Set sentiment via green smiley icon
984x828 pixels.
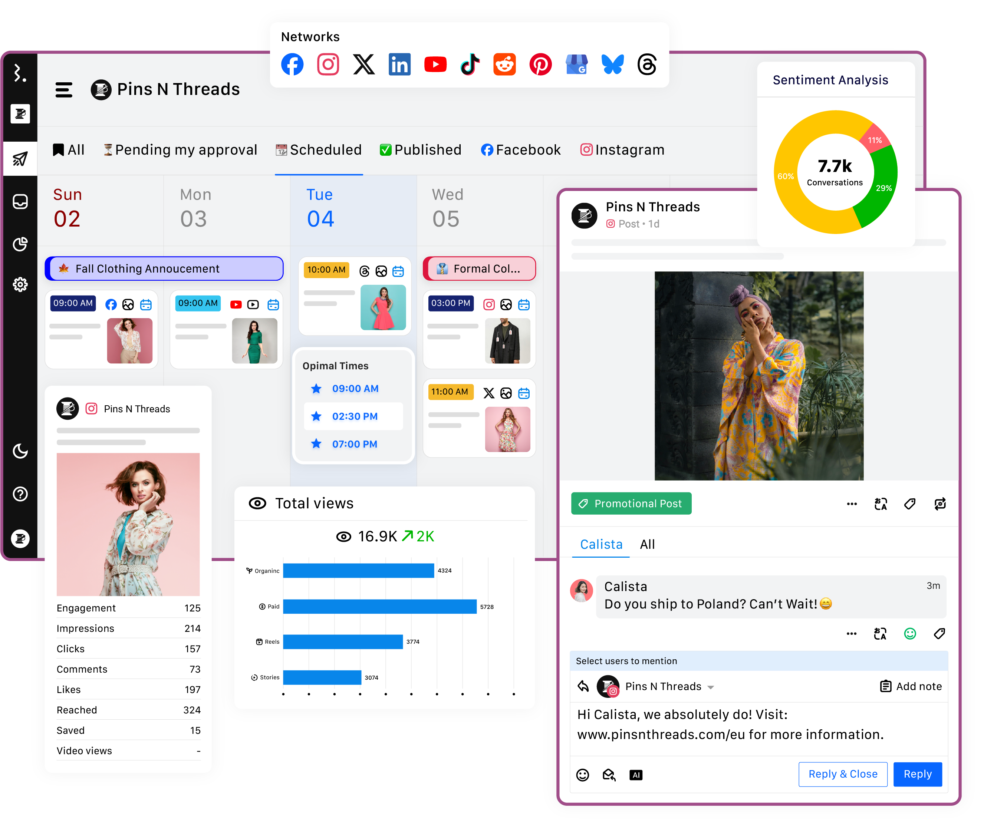click(x=910, y=634)
